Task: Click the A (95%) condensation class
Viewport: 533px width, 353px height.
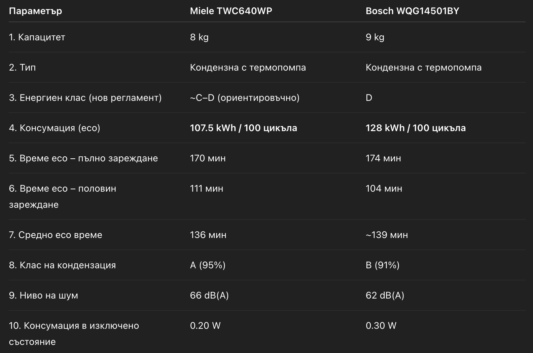Action: click(x=208, y=265)
